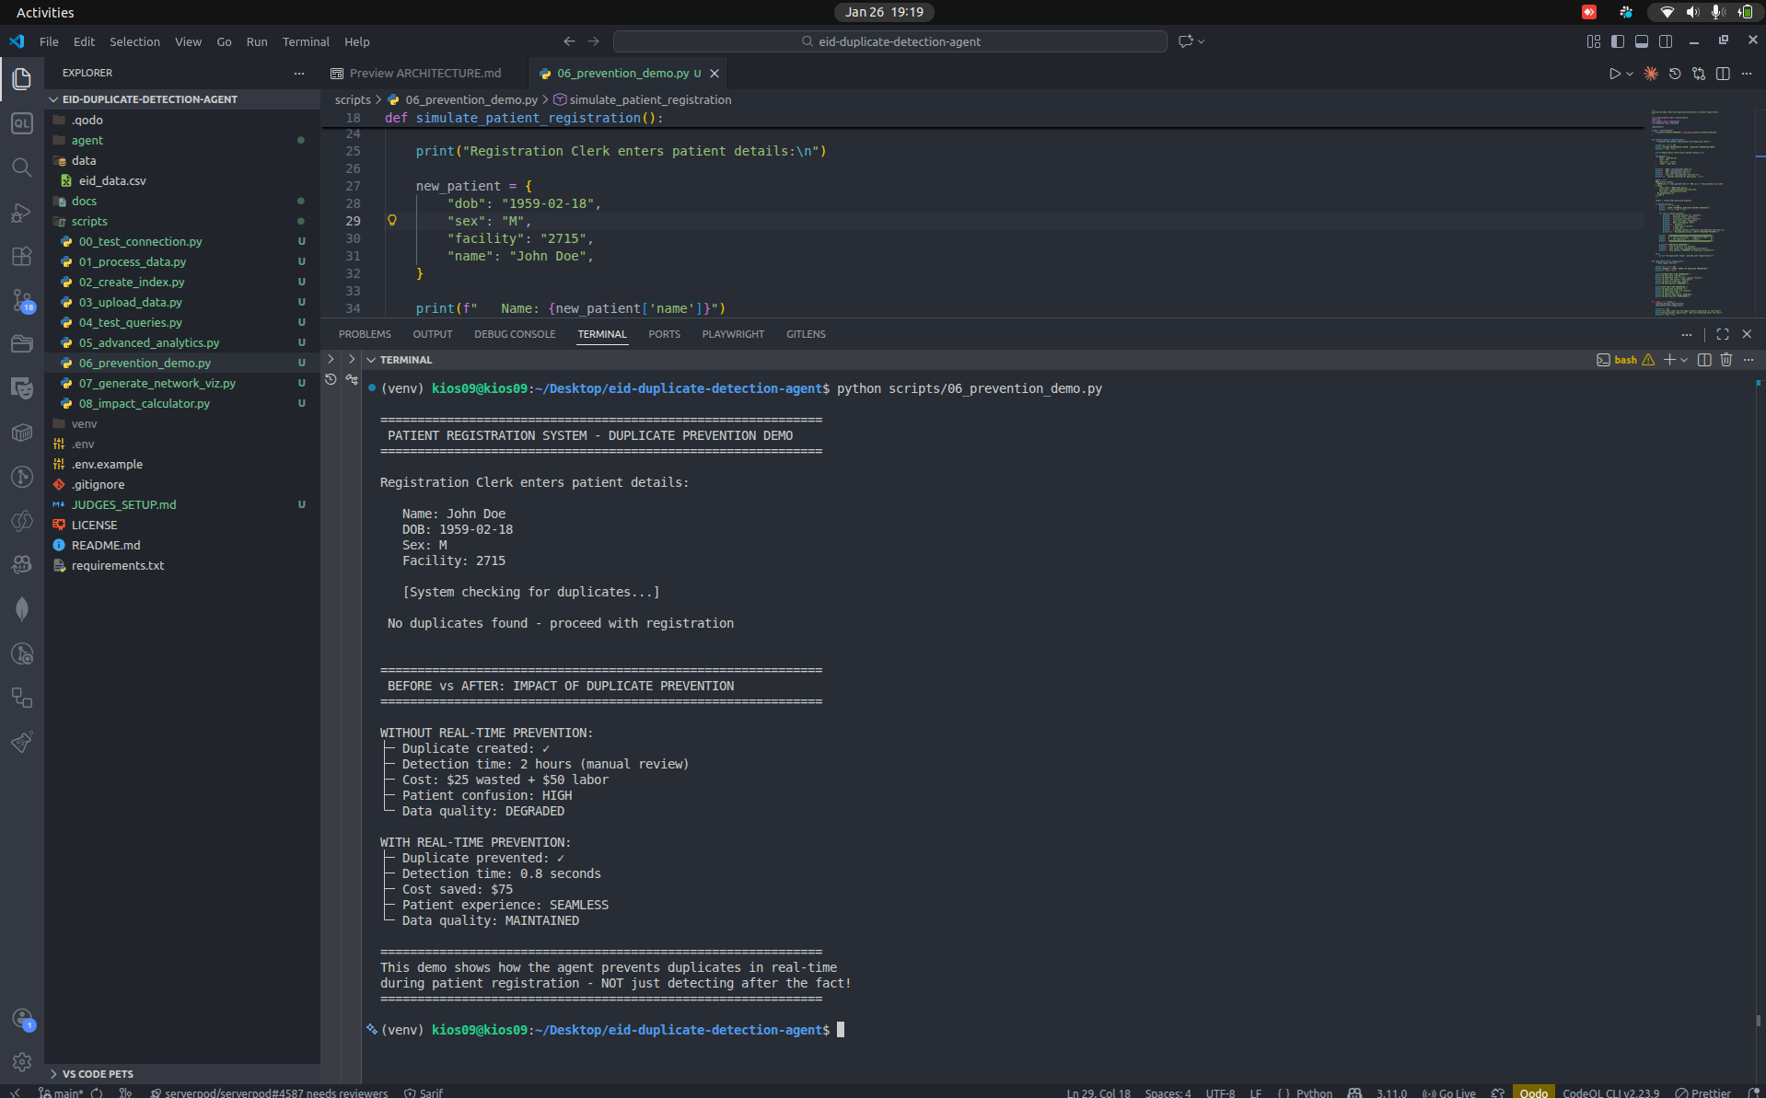The image size is (1766, 1098).
Task: Open the Manage settings gear
Action: [x=22, y=1062]
